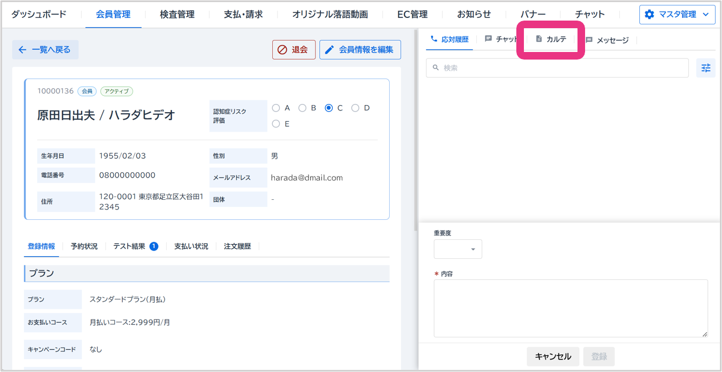Open the マスタ管理 dropdown chevron

coord(705,15)
